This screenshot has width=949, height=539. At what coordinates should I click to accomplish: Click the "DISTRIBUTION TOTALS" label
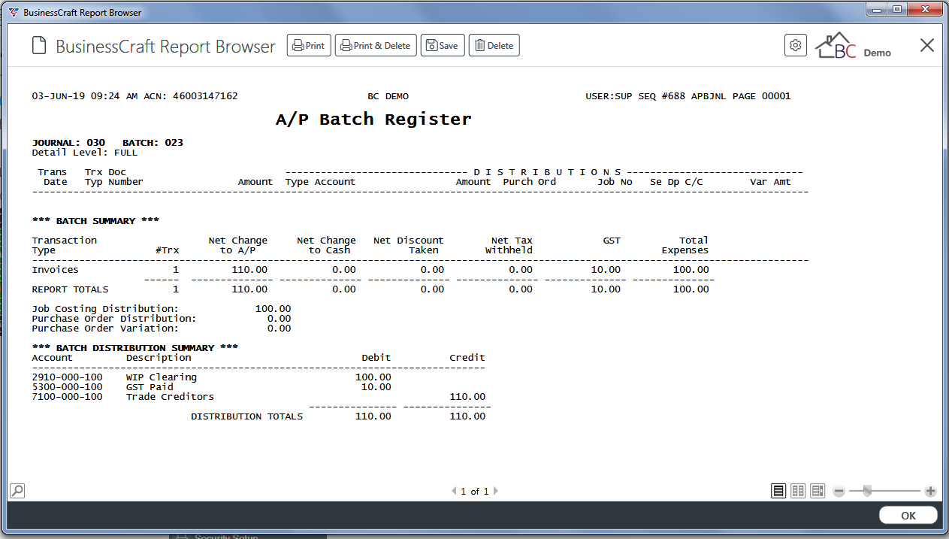(247, 416)
